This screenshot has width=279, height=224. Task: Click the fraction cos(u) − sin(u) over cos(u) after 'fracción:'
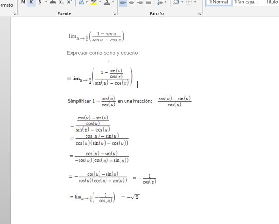click(174, 101)
